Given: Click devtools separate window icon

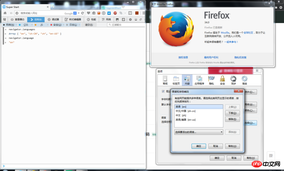Looking at the screenshot, I should (141, 20).
